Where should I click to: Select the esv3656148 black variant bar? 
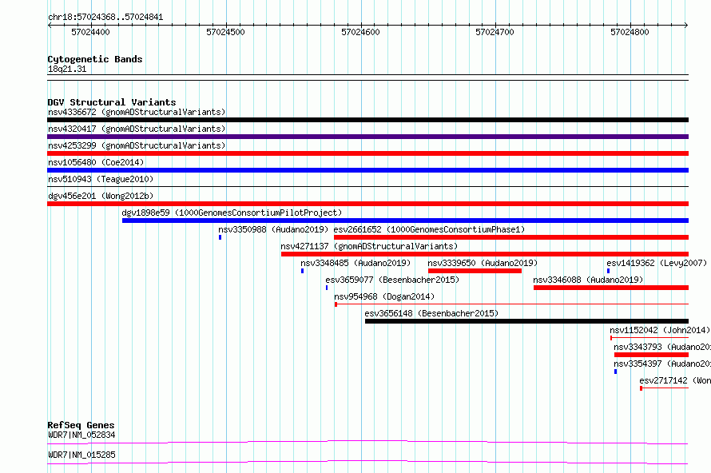click(x=527, y=321)
